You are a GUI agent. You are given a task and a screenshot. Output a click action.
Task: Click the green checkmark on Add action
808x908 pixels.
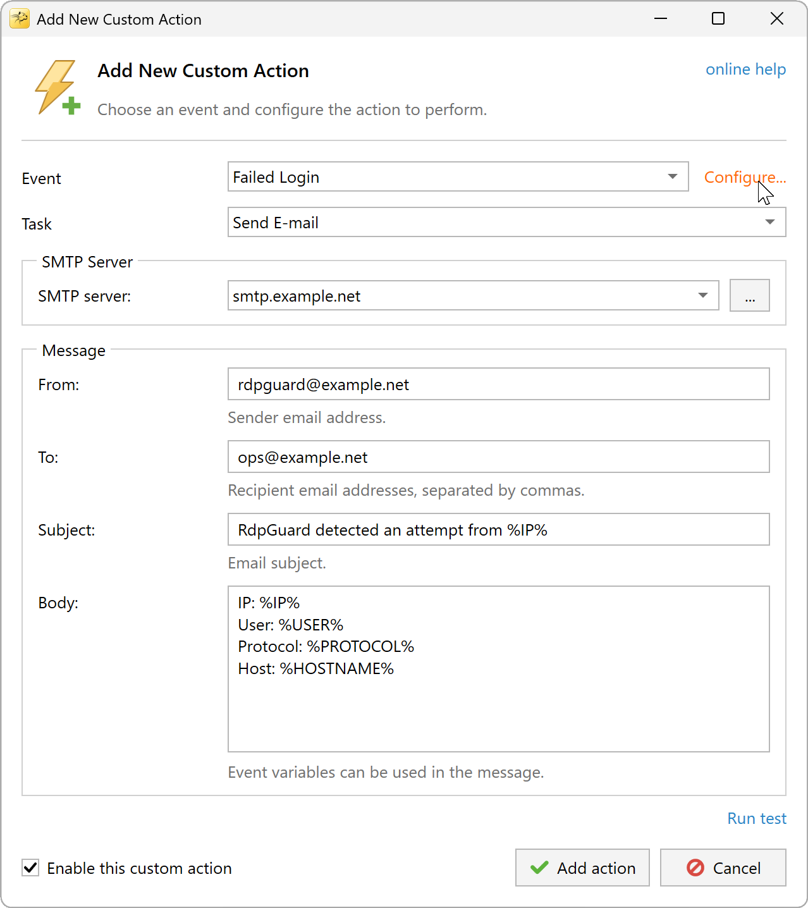pos(539,868)
